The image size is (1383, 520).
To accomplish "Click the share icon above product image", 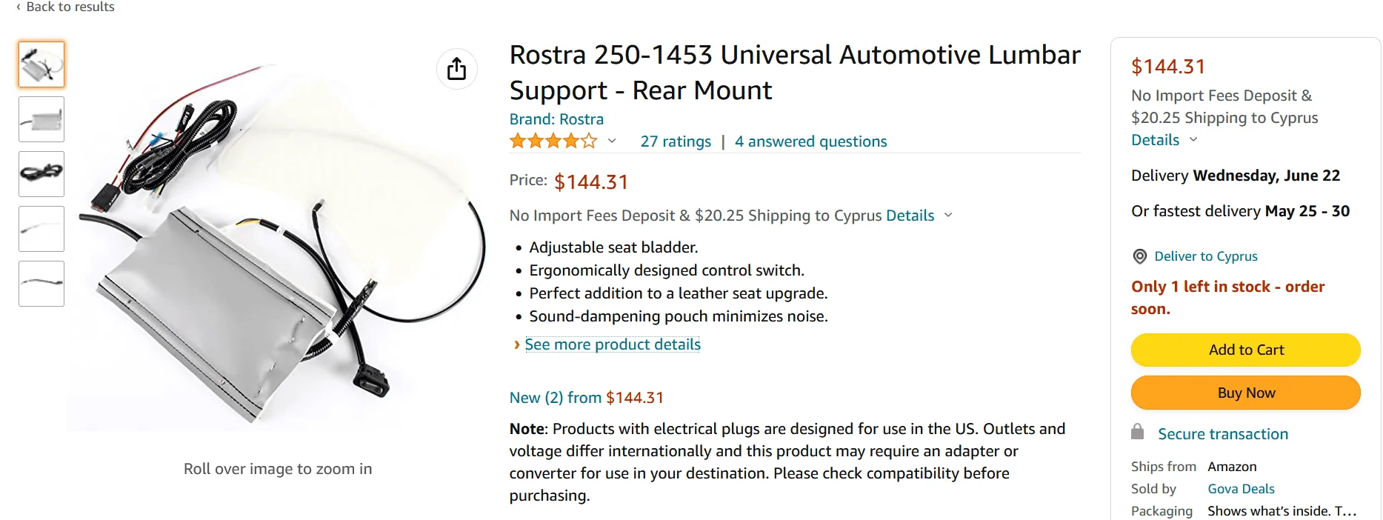I will [456, 69].
